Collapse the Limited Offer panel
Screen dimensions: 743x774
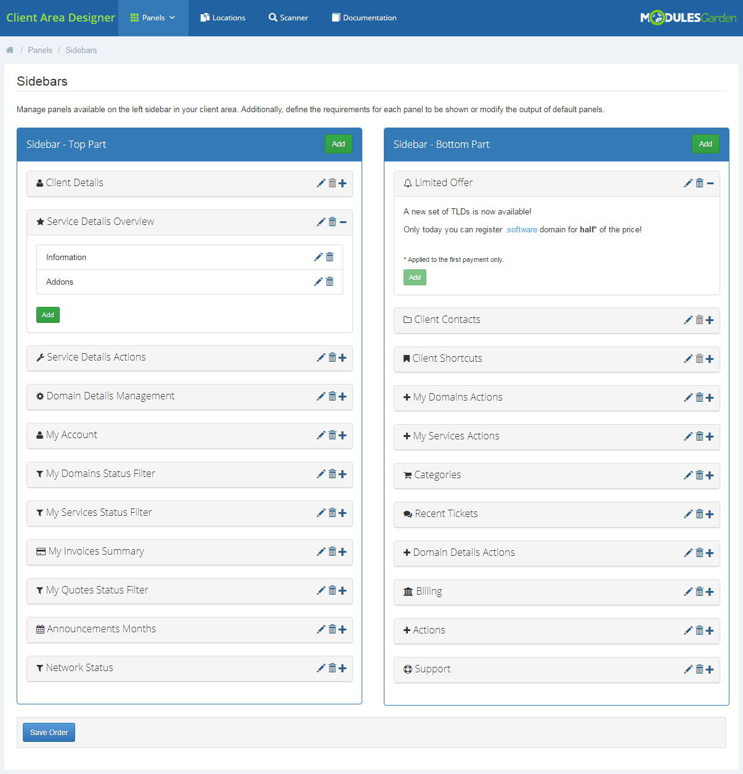click(x=710, y=183)
